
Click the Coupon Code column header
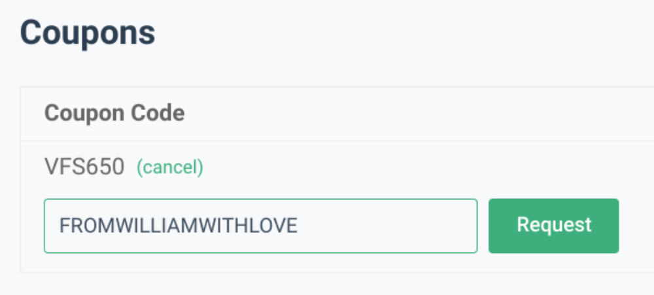pos(114,114)
